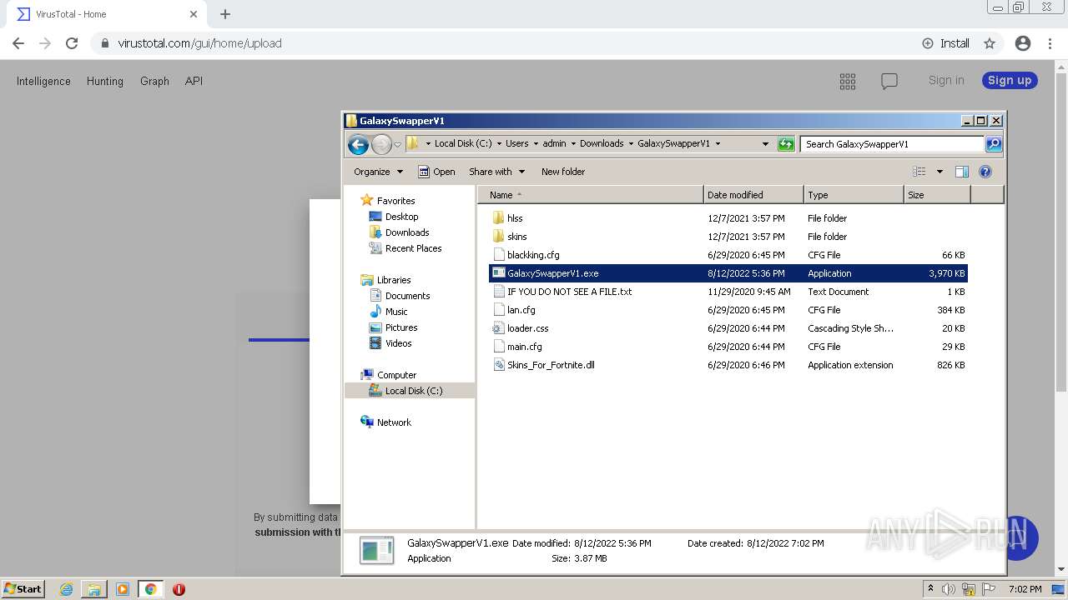The height and width of the screenshot is (600, 1068).
Task: Select the hlss folder icon
Action: (498, 218)
